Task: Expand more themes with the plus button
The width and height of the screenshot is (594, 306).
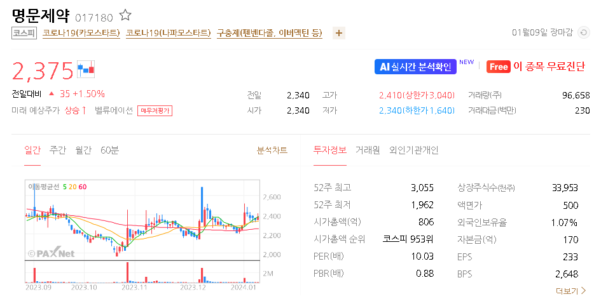Action: tap(339, 33)
